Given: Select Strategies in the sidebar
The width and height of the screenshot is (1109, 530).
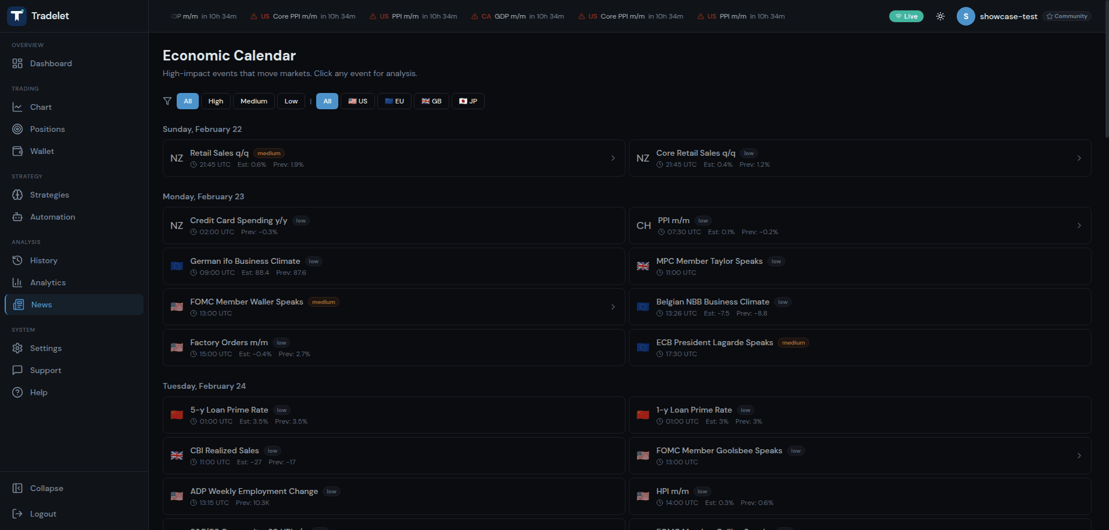Looking at the screenshot, I should (x=49, y=195).
